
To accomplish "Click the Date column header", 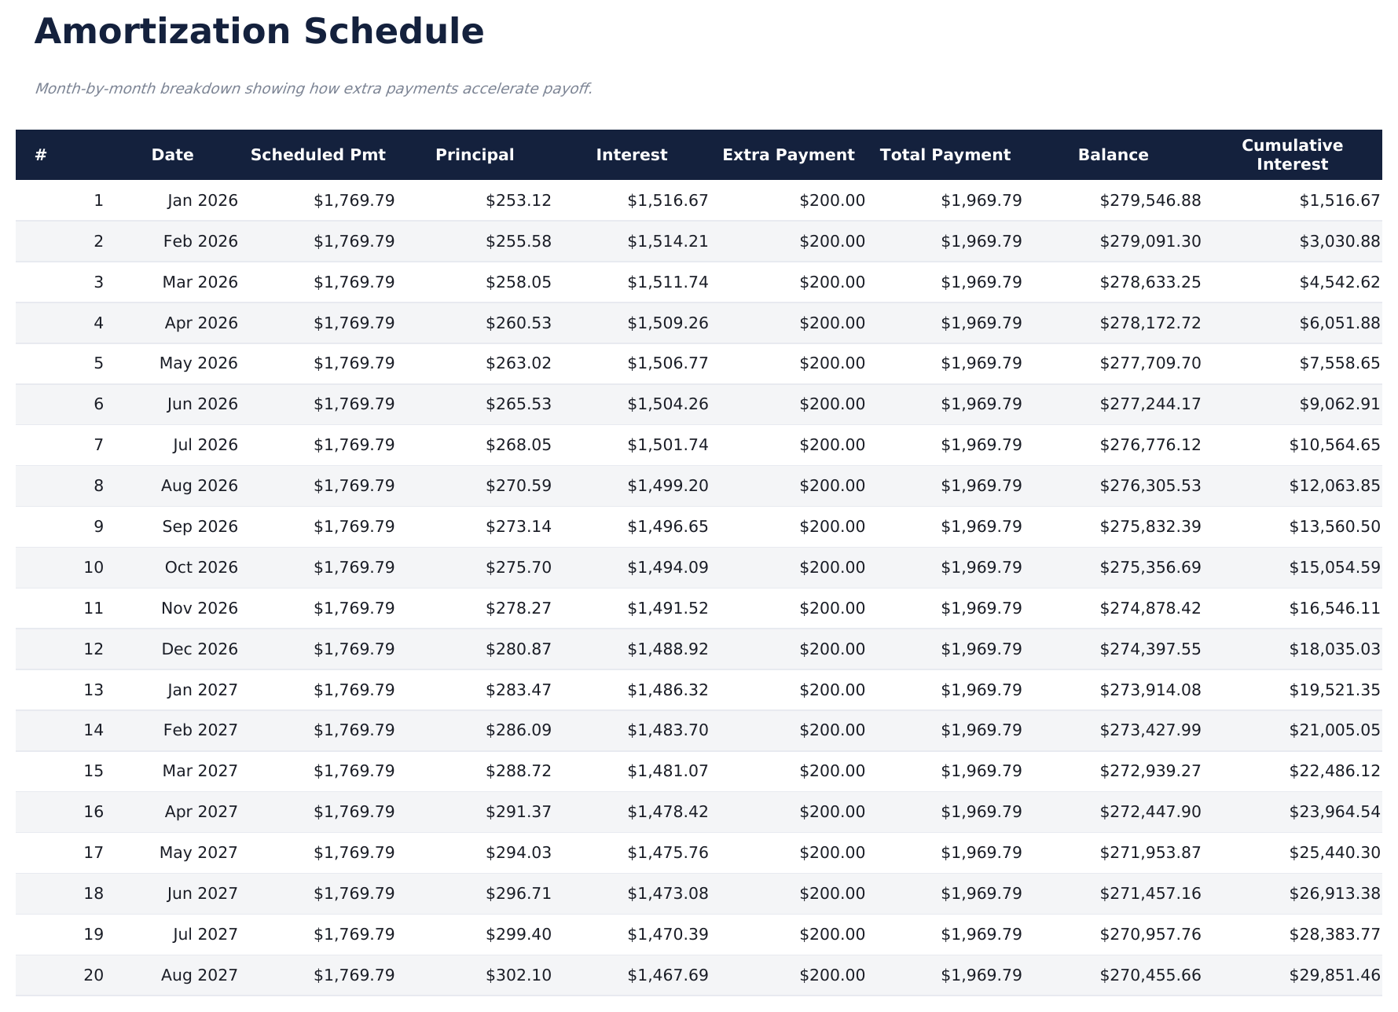I will tap(172, 155).
